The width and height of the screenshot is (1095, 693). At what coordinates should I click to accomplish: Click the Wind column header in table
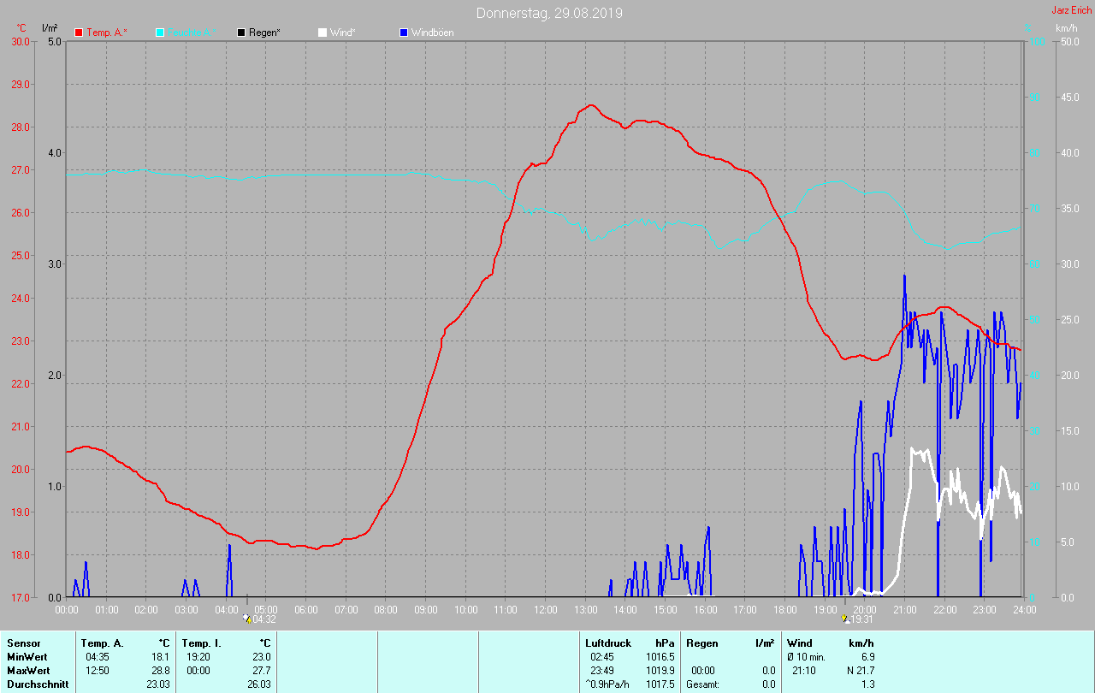point(799,643)
